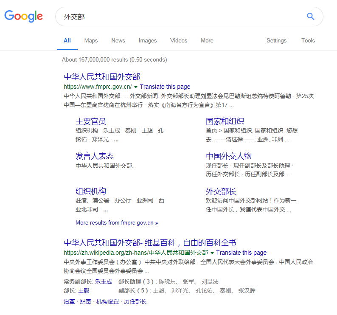Click the zh.wikipedia.org green URL text
Image resolution: width=337 pixels, height=315 pixels.
[x=136, y=253]
